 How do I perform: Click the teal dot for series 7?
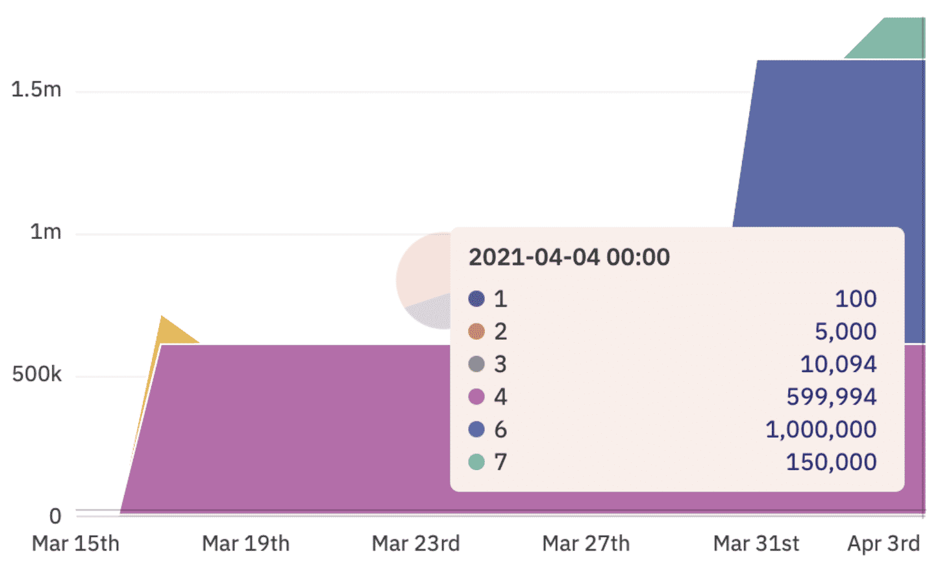point(476,462)
